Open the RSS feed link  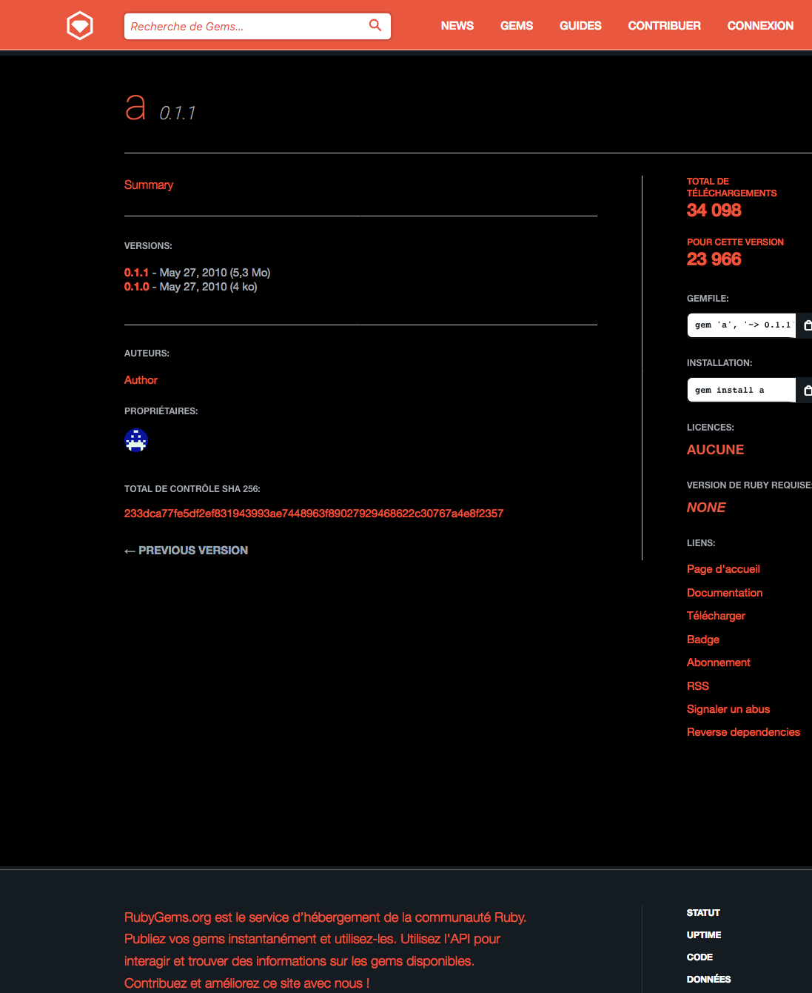pyautogui.click(x=698, y=686)
